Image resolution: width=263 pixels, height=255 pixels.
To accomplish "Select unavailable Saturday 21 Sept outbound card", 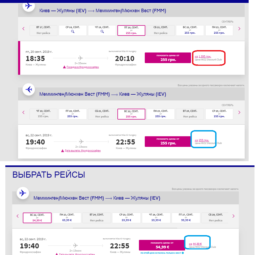I will (x=160, y=30).
